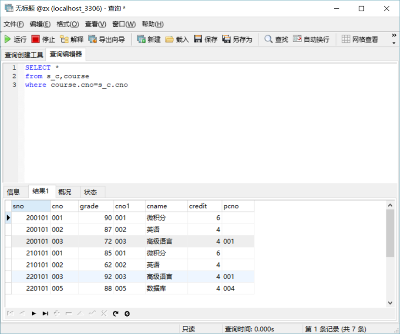
Task: Stop execution using the red 停止 icon
Action: coord(35,39)
